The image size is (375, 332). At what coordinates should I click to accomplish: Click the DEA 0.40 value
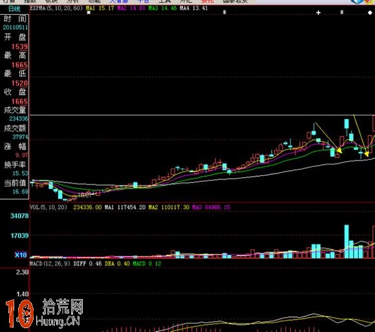click(x=117, y=264)
